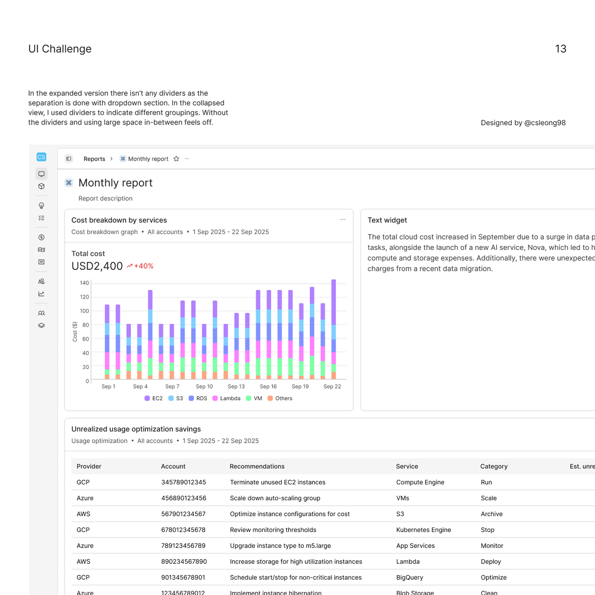Click Terminate unused EC2 instances recommendation
Viewport: 595px width, 595px height.
(278, 482)
